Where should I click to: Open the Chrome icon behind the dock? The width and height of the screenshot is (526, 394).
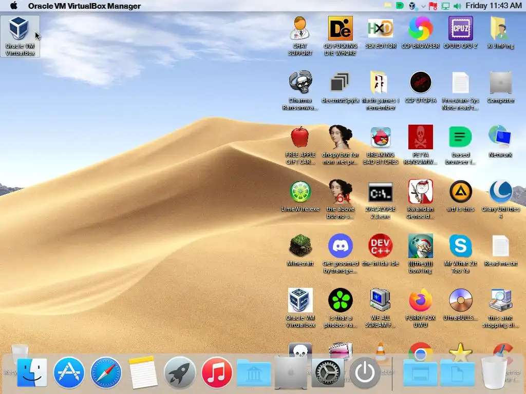(x=420, y=351)
